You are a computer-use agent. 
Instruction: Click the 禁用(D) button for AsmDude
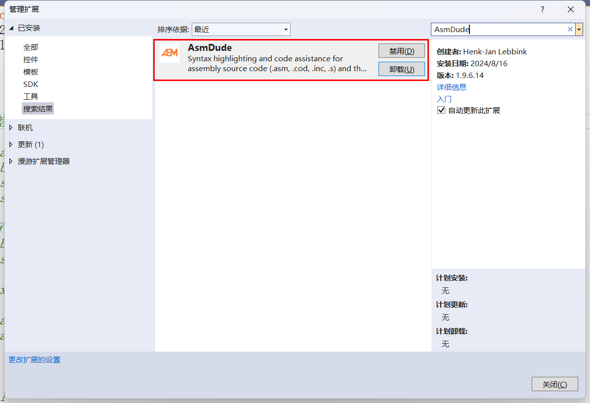[401, 51]
